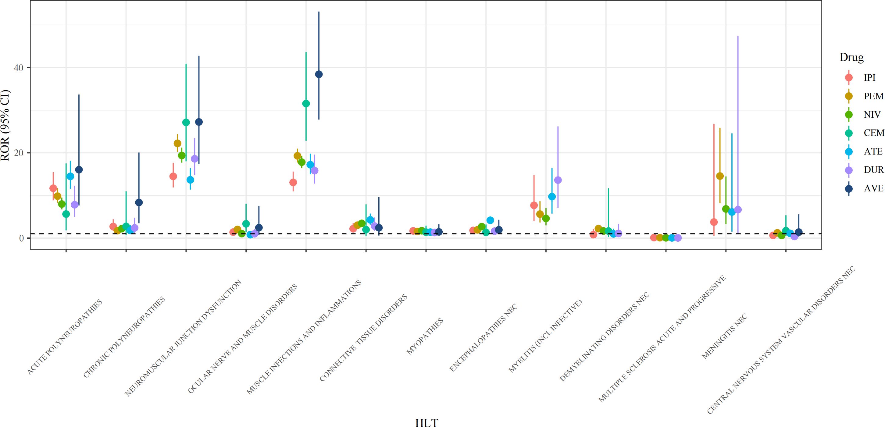Click AVE point in Neuromuscular Junction group
The height and width of the screenshot is (427, 885).
(199, 122)
